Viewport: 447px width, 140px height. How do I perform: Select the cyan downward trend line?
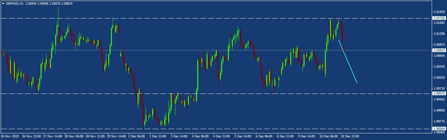[x=348, y=61]
